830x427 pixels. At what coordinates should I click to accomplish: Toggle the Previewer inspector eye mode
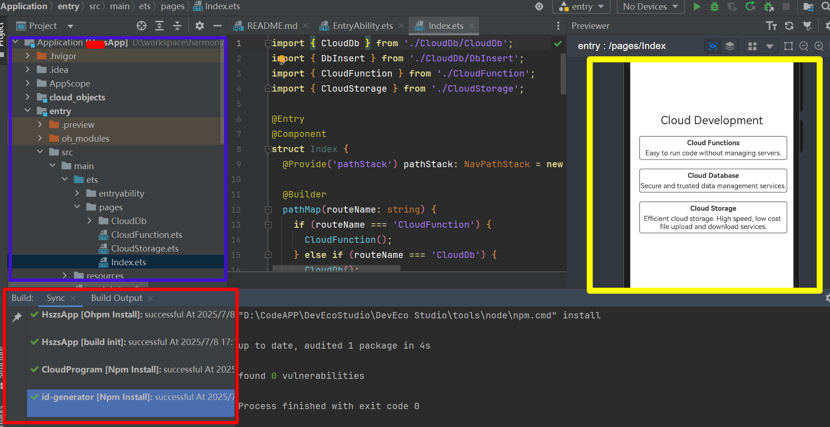713,46
